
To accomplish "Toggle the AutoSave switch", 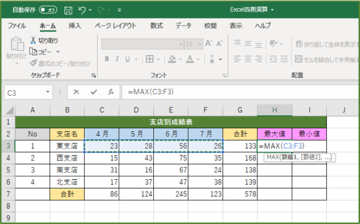I will coord(48,10).
